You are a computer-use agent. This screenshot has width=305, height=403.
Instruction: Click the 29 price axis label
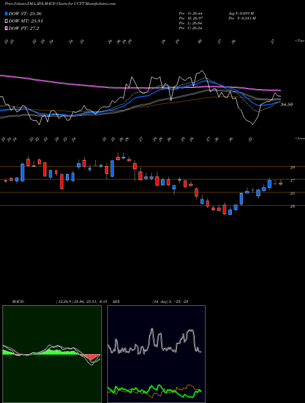click(292, 167)
